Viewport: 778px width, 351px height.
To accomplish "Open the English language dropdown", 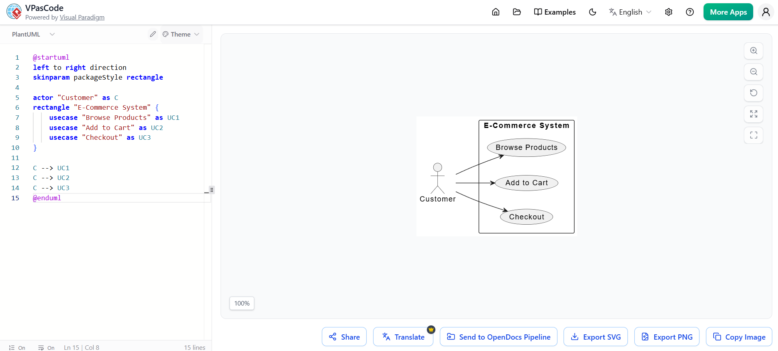I will 630,12.
